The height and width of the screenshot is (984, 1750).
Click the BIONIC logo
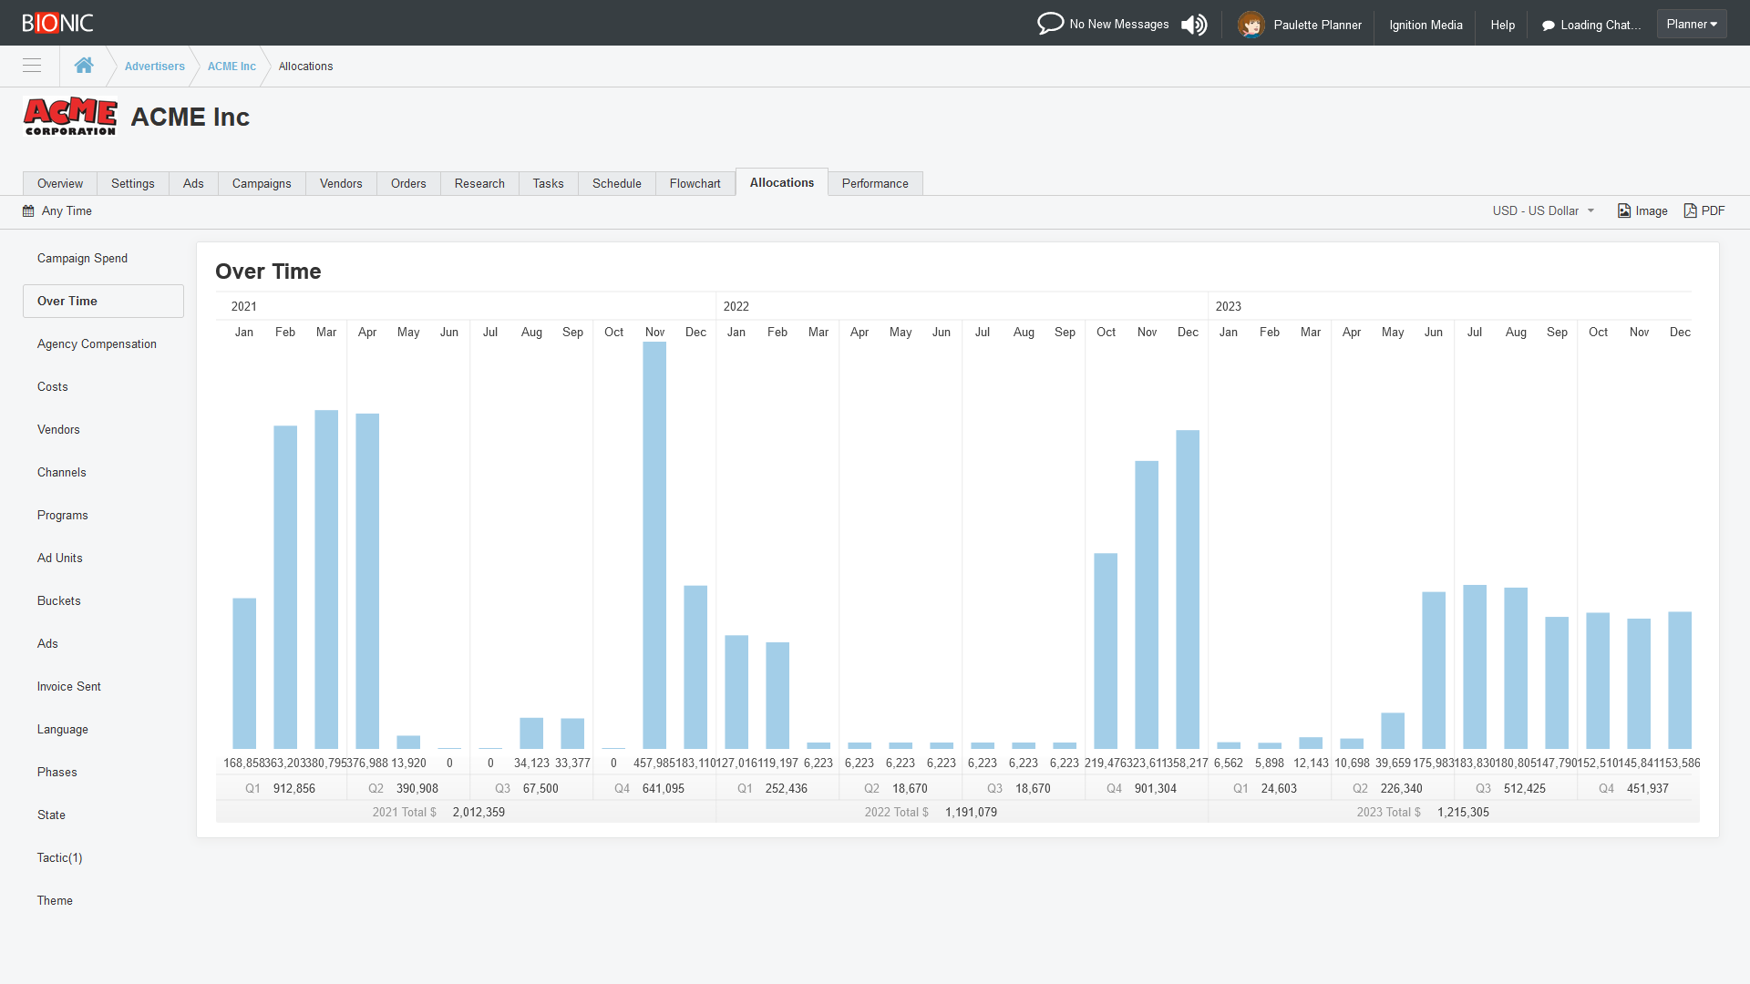57,22
